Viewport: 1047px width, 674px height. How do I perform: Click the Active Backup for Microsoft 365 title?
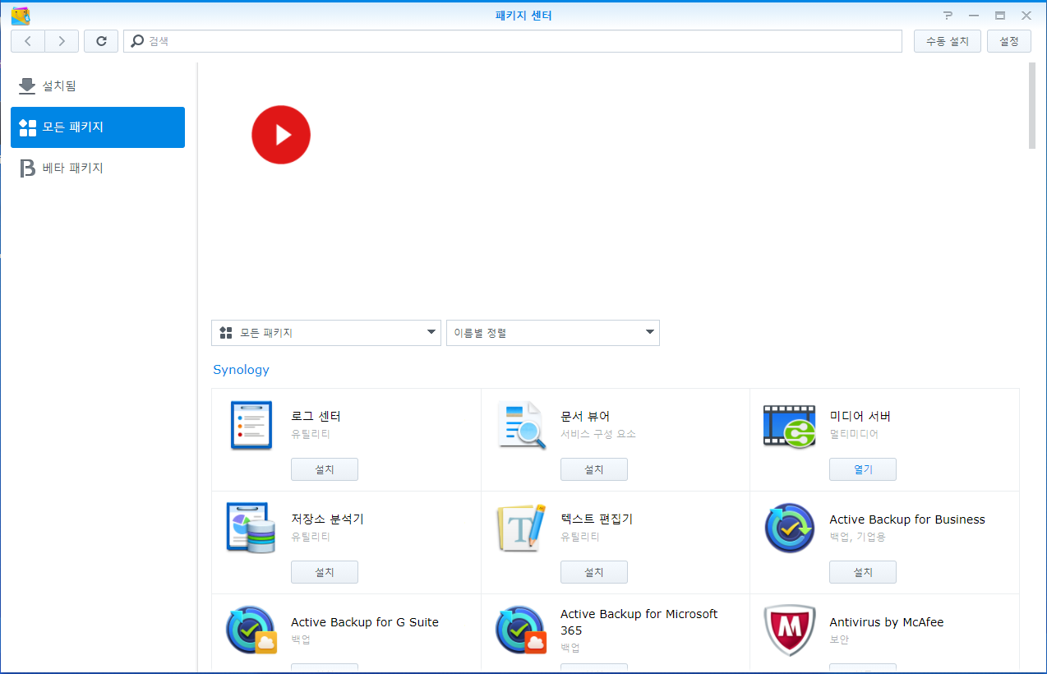point(639,622)
